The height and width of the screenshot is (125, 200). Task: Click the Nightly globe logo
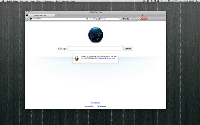[95, 35]
